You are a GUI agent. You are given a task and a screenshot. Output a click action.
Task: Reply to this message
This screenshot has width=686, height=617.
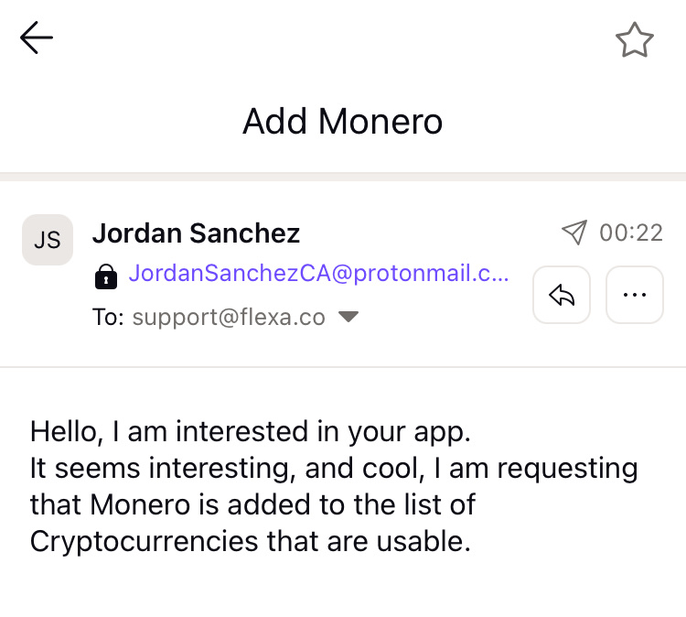[562, 295]
